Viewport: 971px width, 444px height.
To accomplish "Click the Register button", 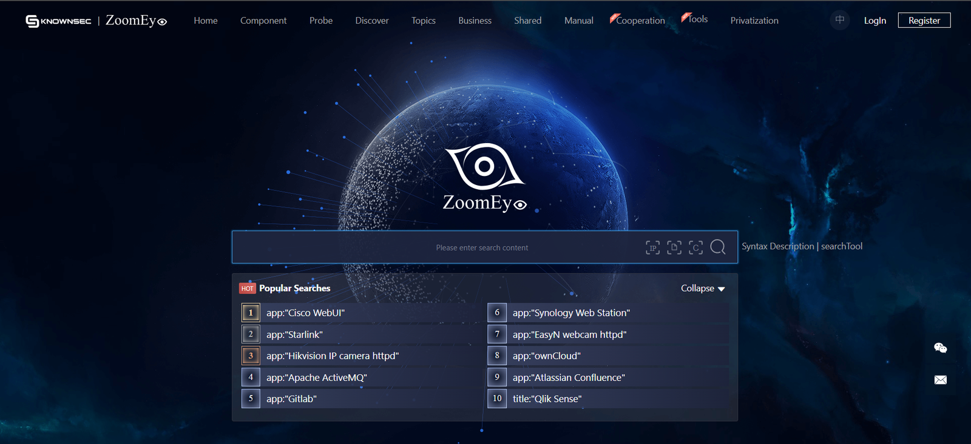I will pos(924,21).
